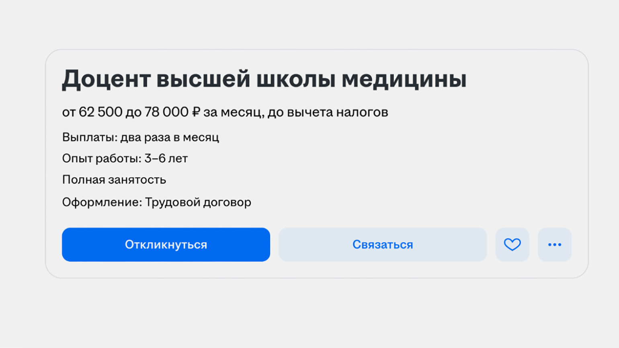Click the Опыт работы label

coord(102,158)
